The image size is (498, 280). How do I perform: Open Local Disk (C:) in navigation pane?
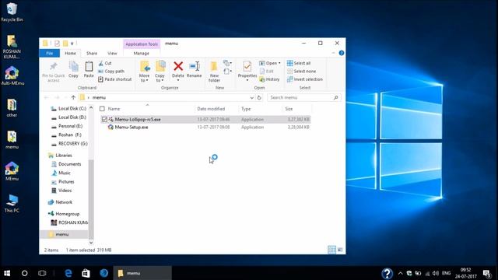[69, 109]
